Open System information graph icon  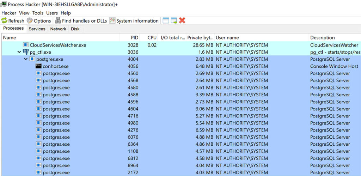112,21
